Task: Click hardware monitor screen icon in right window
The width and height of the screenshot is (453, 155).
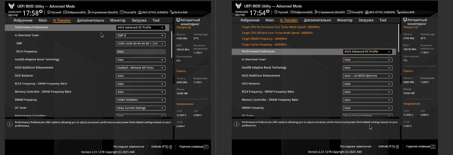Action: (x=405, y=19)
